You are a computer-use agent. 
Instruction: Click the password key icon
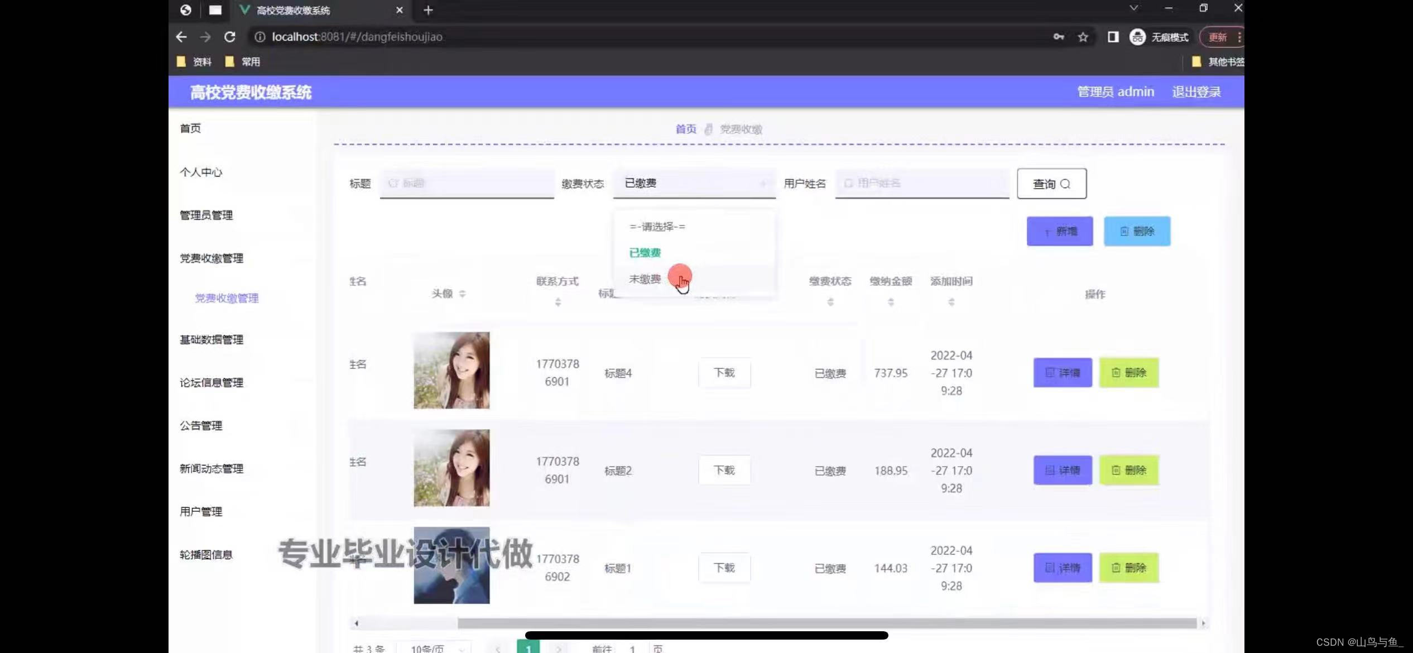[x=1059, y=37]
